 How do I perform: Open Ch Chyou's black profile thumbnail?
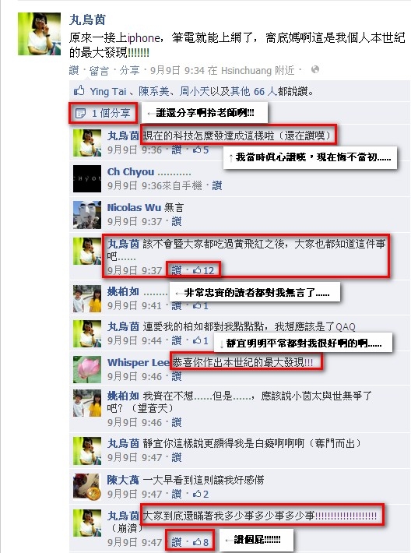87,178
